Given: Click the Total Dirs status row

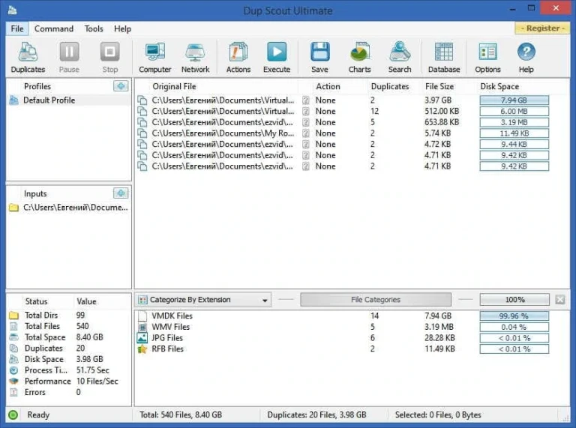Looking at the screenshot, I should (x=69, y=315).
